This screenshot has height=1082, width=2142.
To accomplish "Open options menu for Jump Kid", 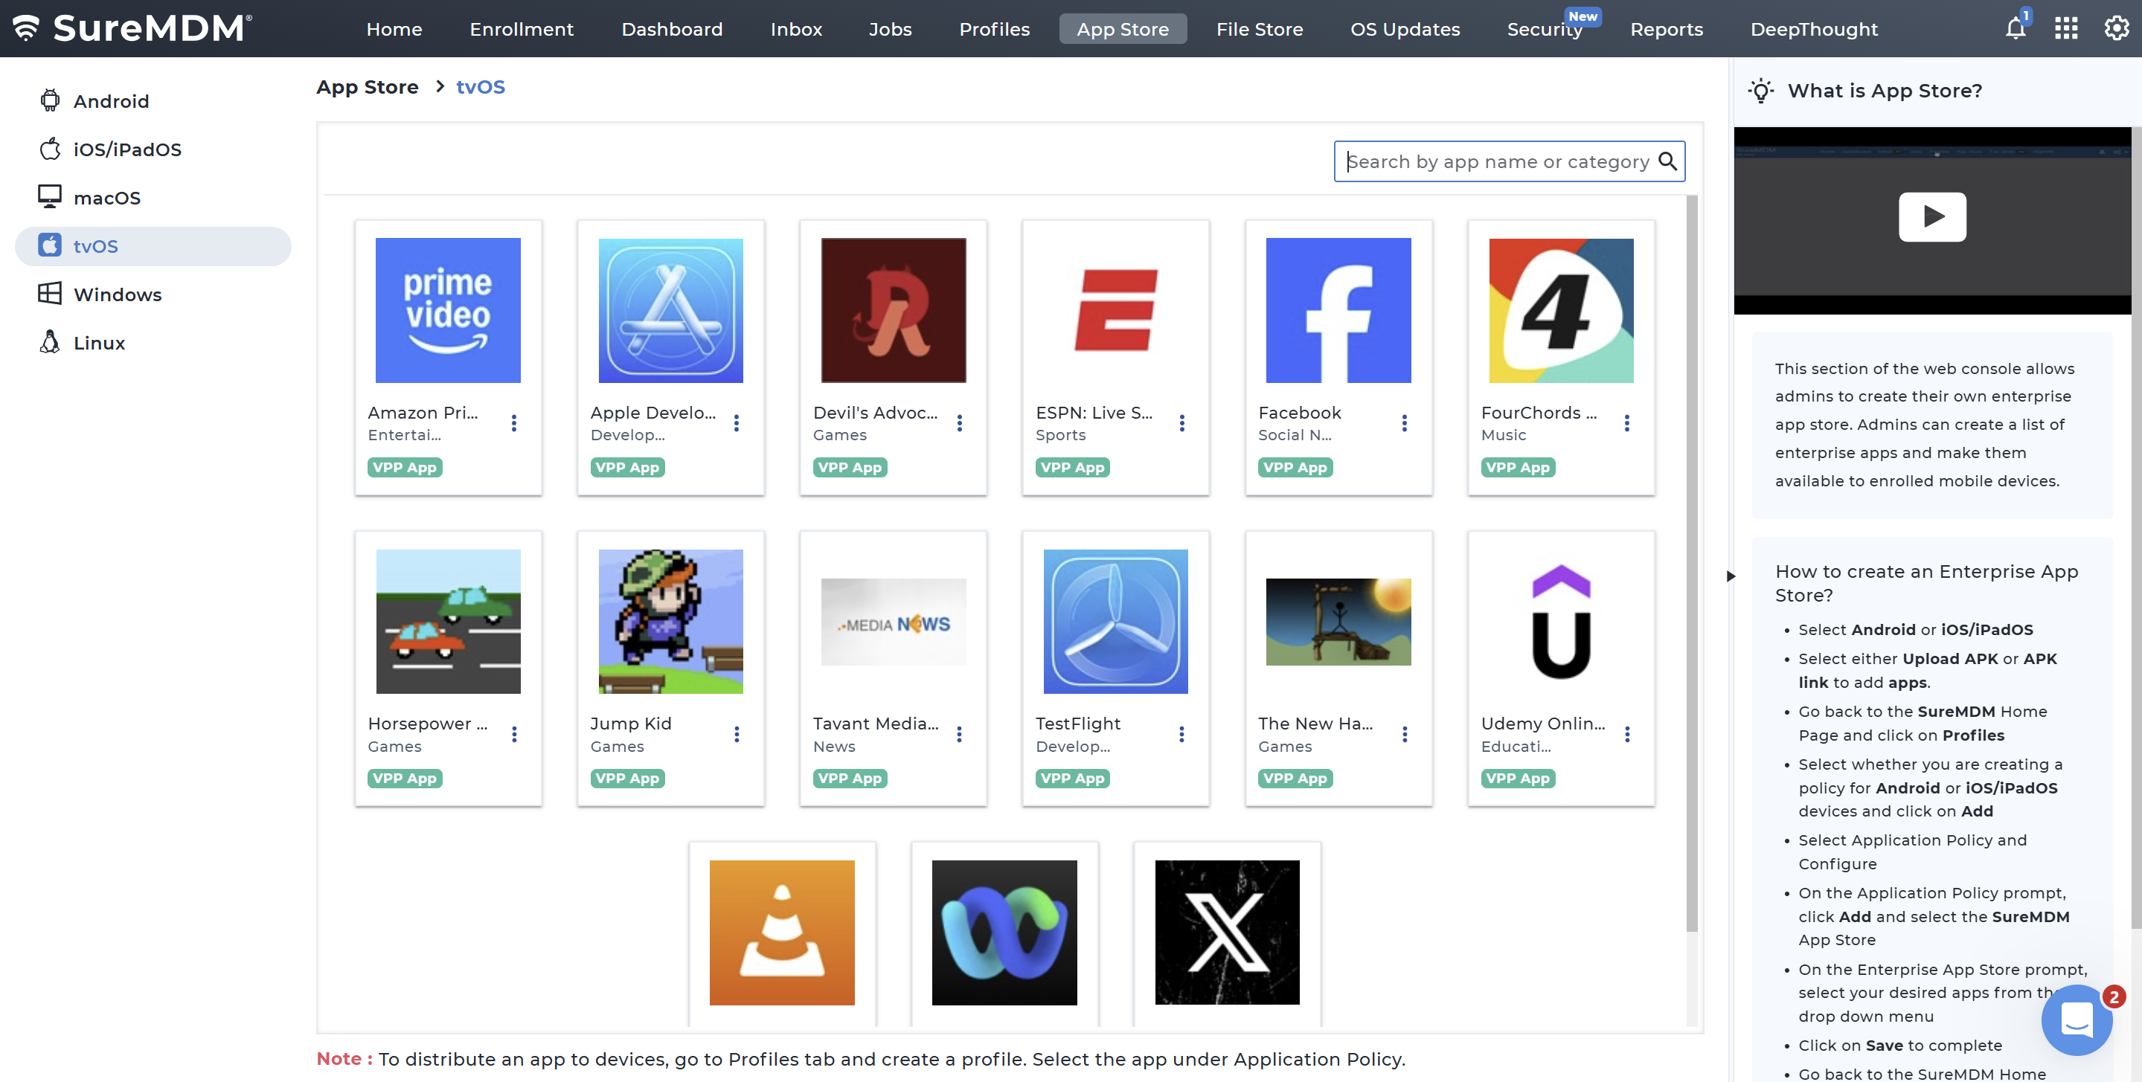I will pyautogui.click(x=736, y=734).
